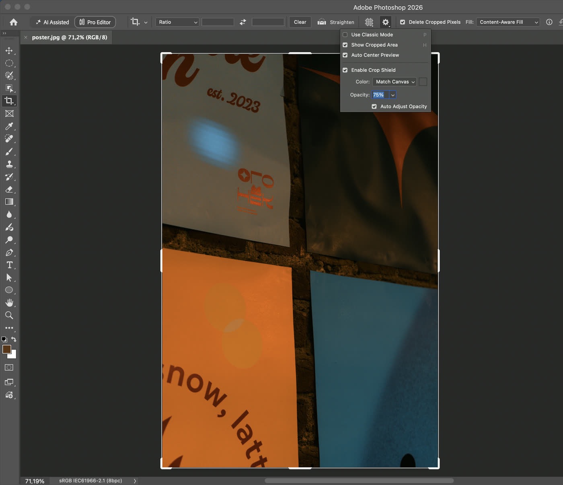
Task: Enable Use Classic Mode
Action: (x=345, y=35)
